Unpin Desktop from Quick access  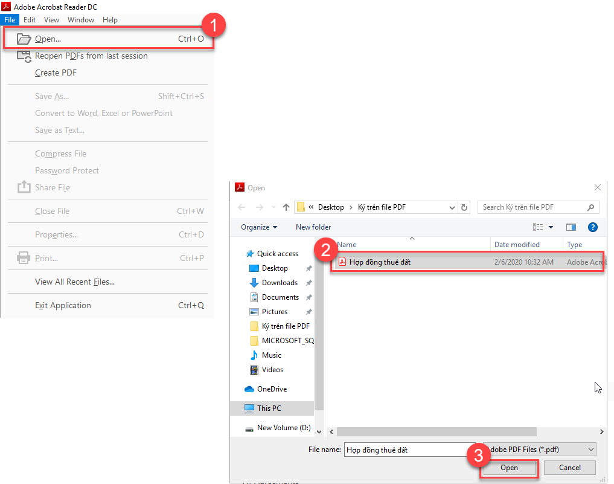tap(309, 268)
